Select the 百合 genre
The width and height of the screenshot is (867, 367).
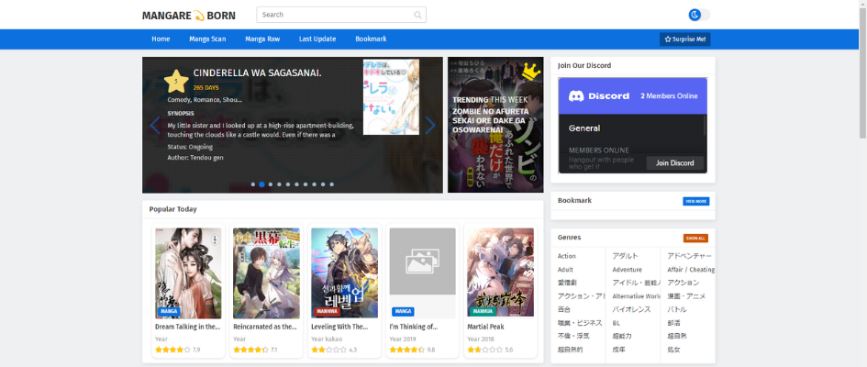[564, 309]
